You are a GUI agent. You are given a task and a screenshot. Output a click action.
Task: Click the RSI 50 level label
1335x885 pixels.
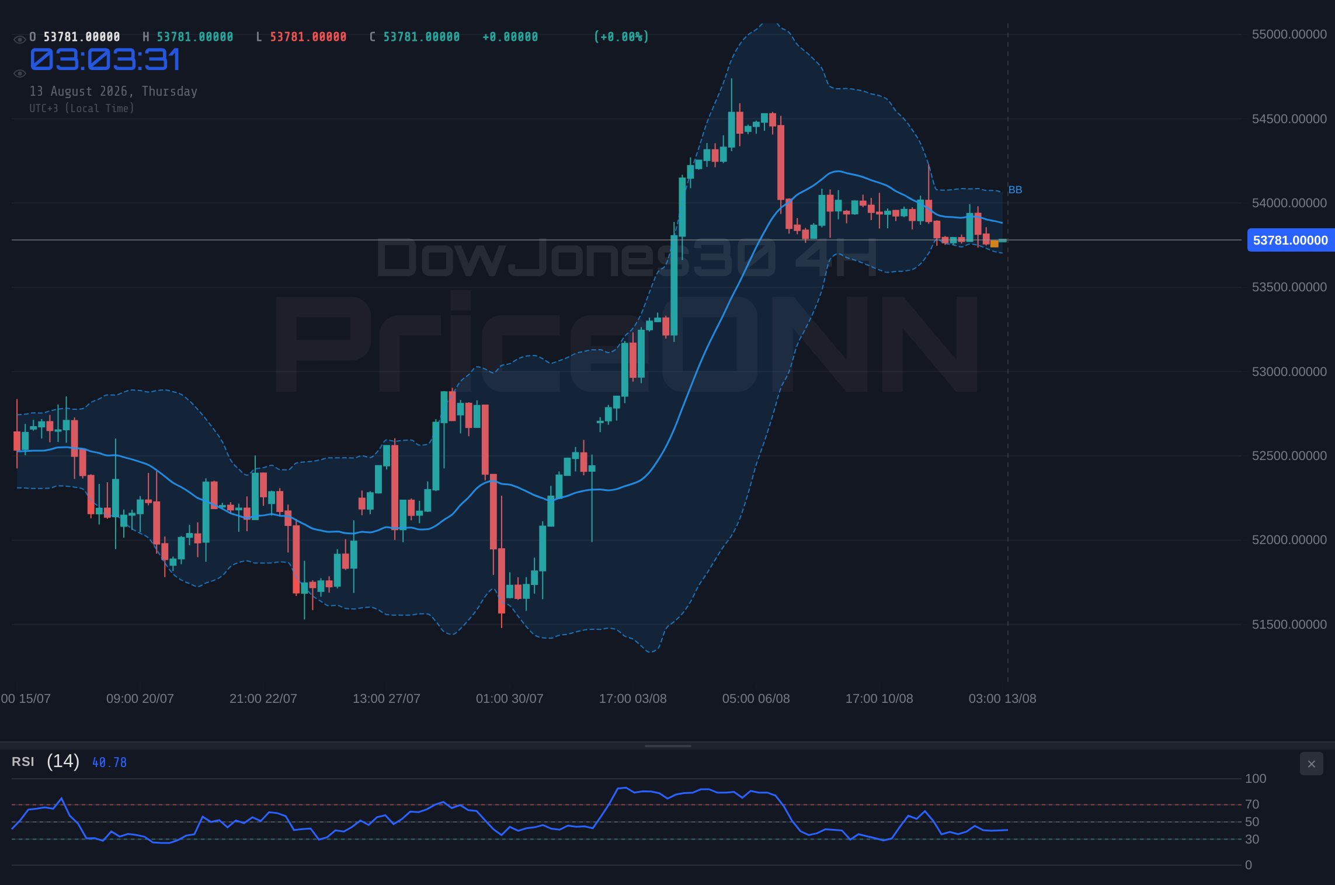[1252, 822]
